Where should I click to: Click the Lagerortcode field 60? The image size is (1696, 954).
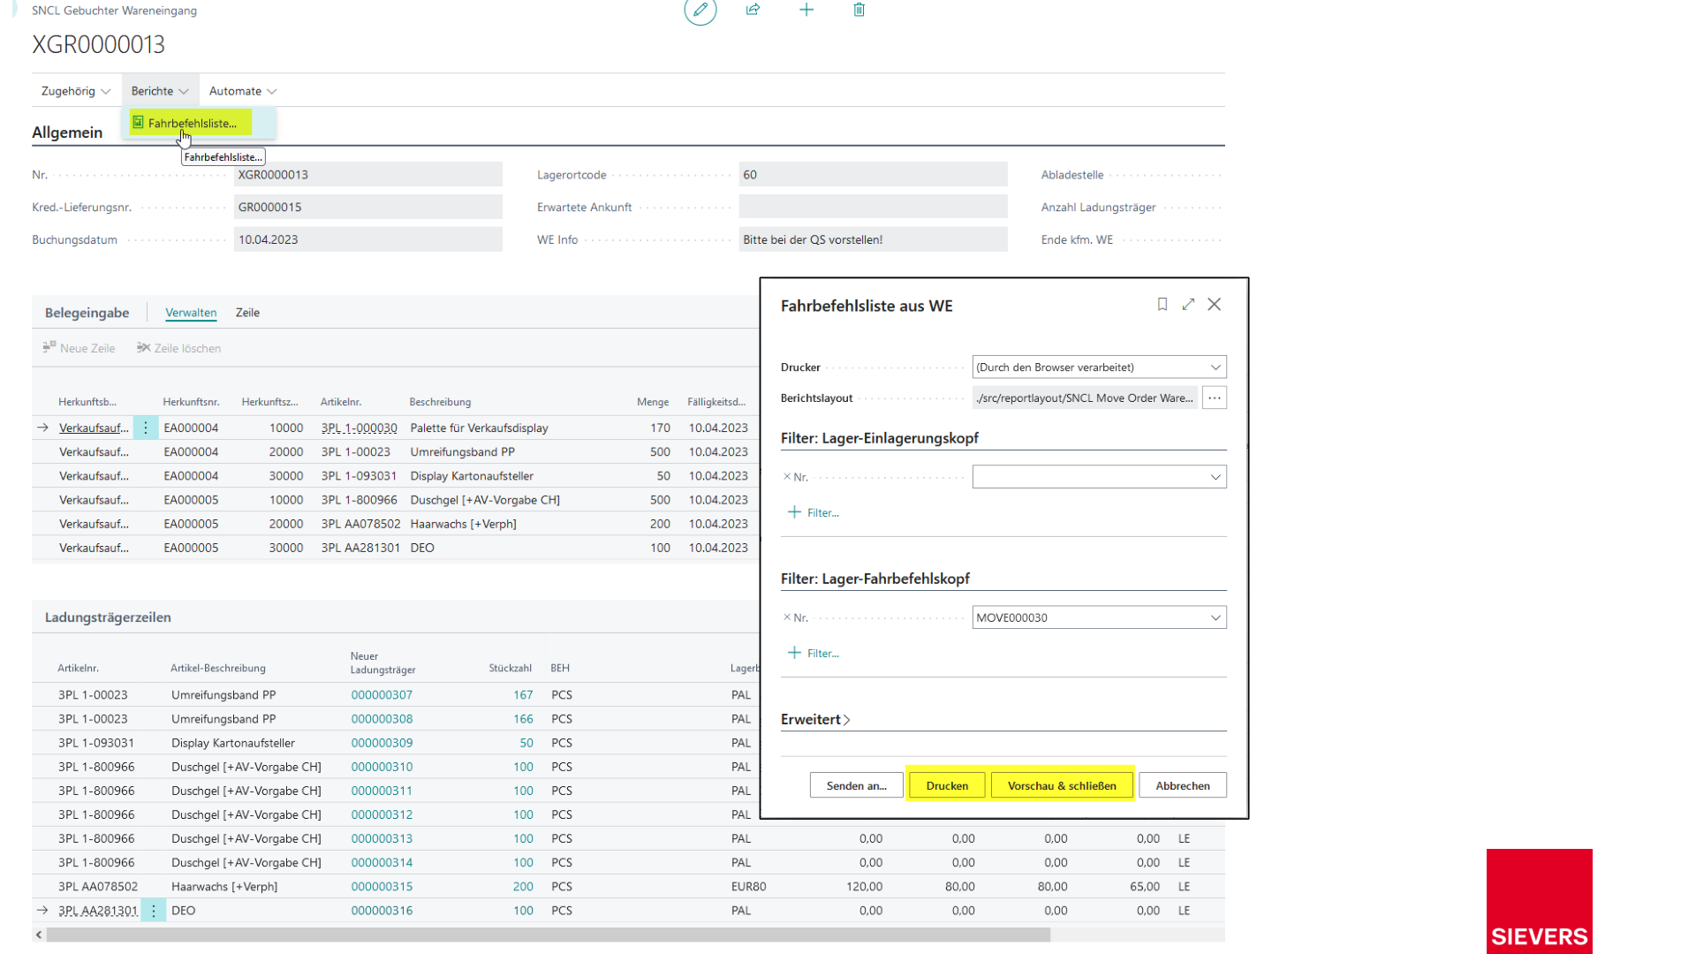click(x=873, y=175)
